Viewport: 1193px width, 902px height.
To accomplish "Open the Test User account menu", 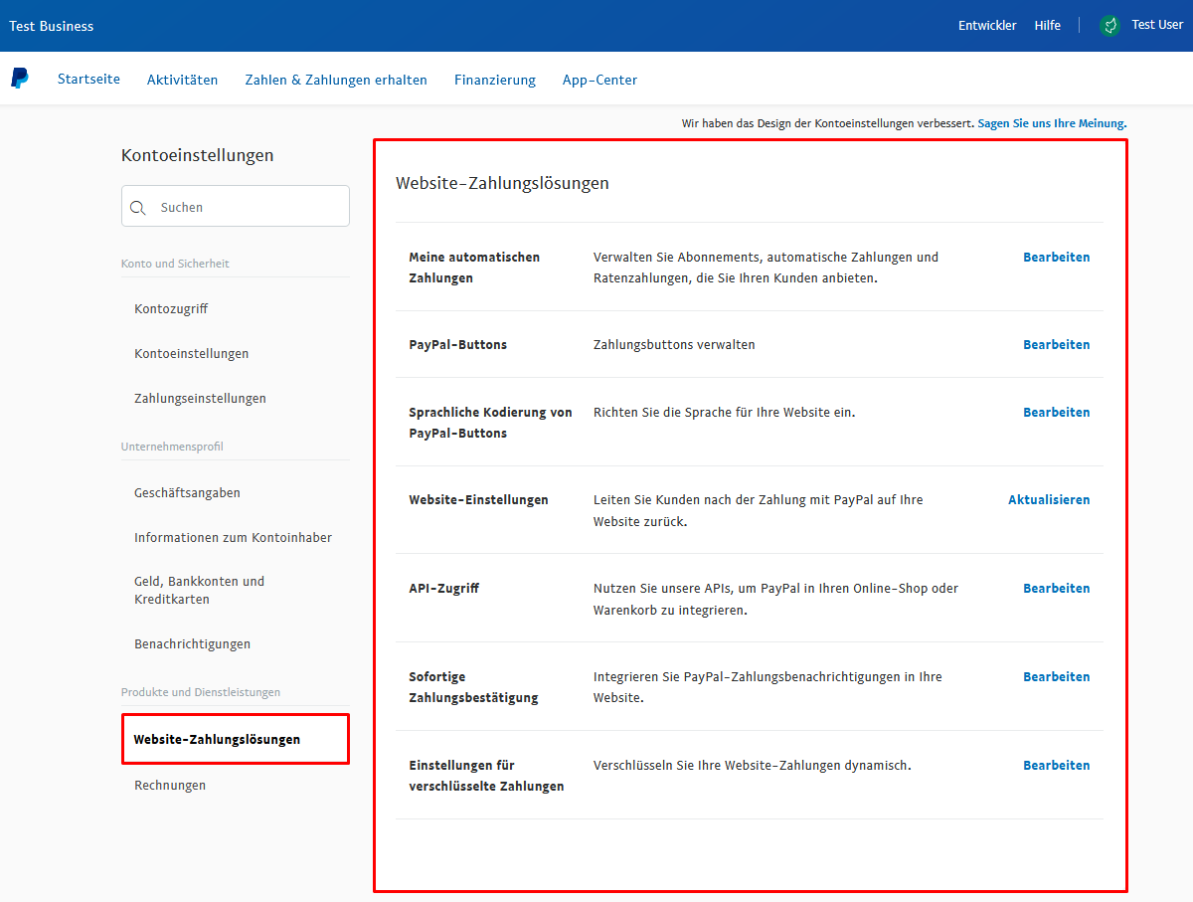I will tap(1157, 25).
